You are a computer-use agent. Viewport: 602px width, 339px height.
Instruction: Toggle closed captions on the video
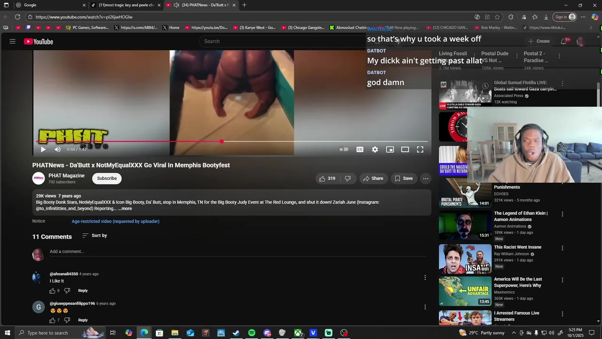360,149
